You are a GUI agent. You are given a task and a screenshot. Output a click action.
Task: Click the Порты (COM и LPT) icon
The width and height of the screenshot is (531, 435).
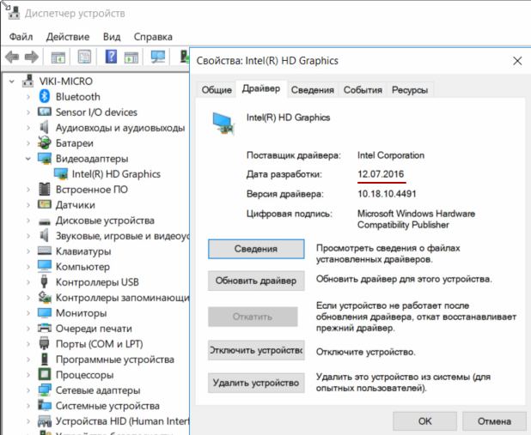(x=45, y=343)
